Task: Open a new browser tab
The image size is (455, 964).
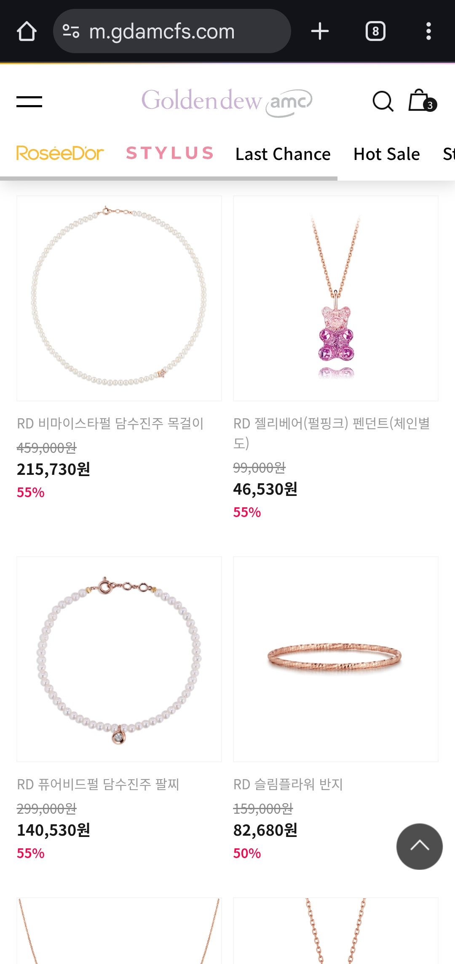Action: click(320, 31)
